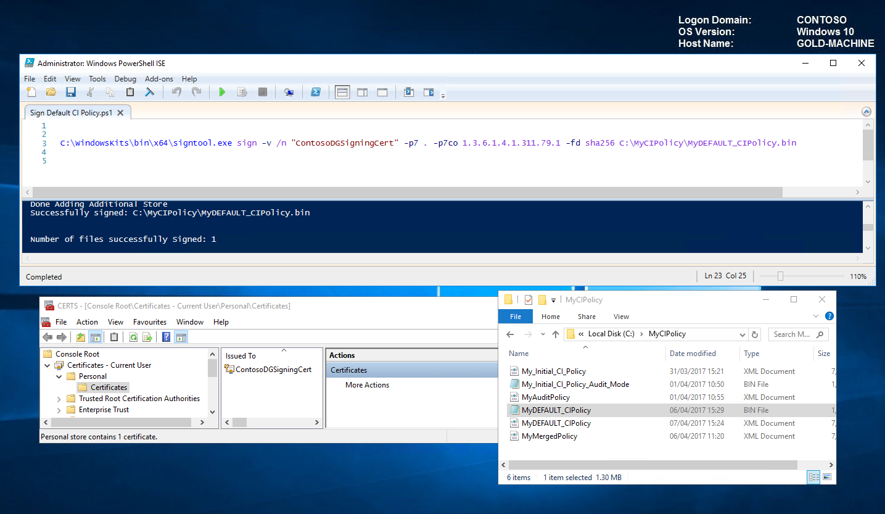Click the Copy icon in ISE toolbar
Viewport: 885px width, 514px height.
[110, 93]
